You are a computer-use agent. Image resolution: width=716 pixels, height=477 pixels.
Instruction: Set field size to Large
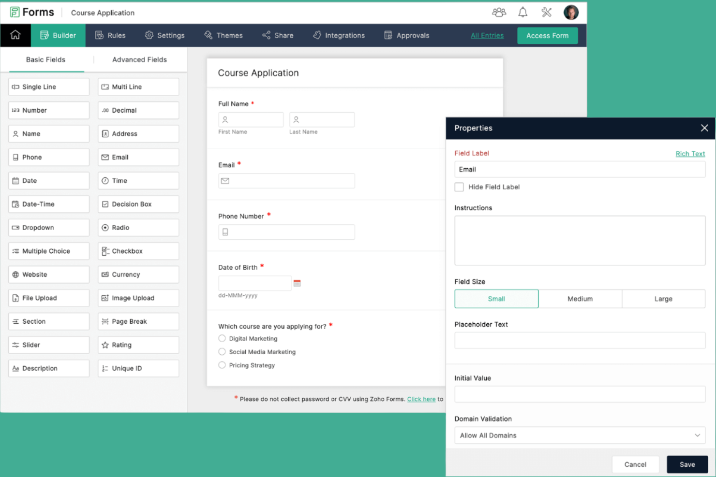pyautogui.click(x=663, y=299)
